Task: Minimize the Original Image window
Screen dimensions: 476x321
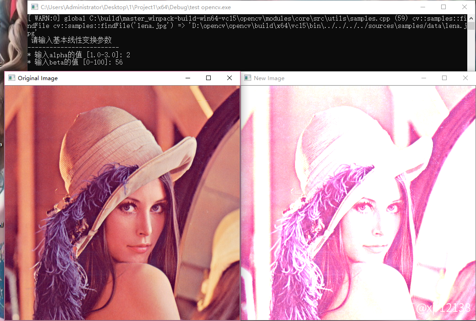Action: (188, 78)
